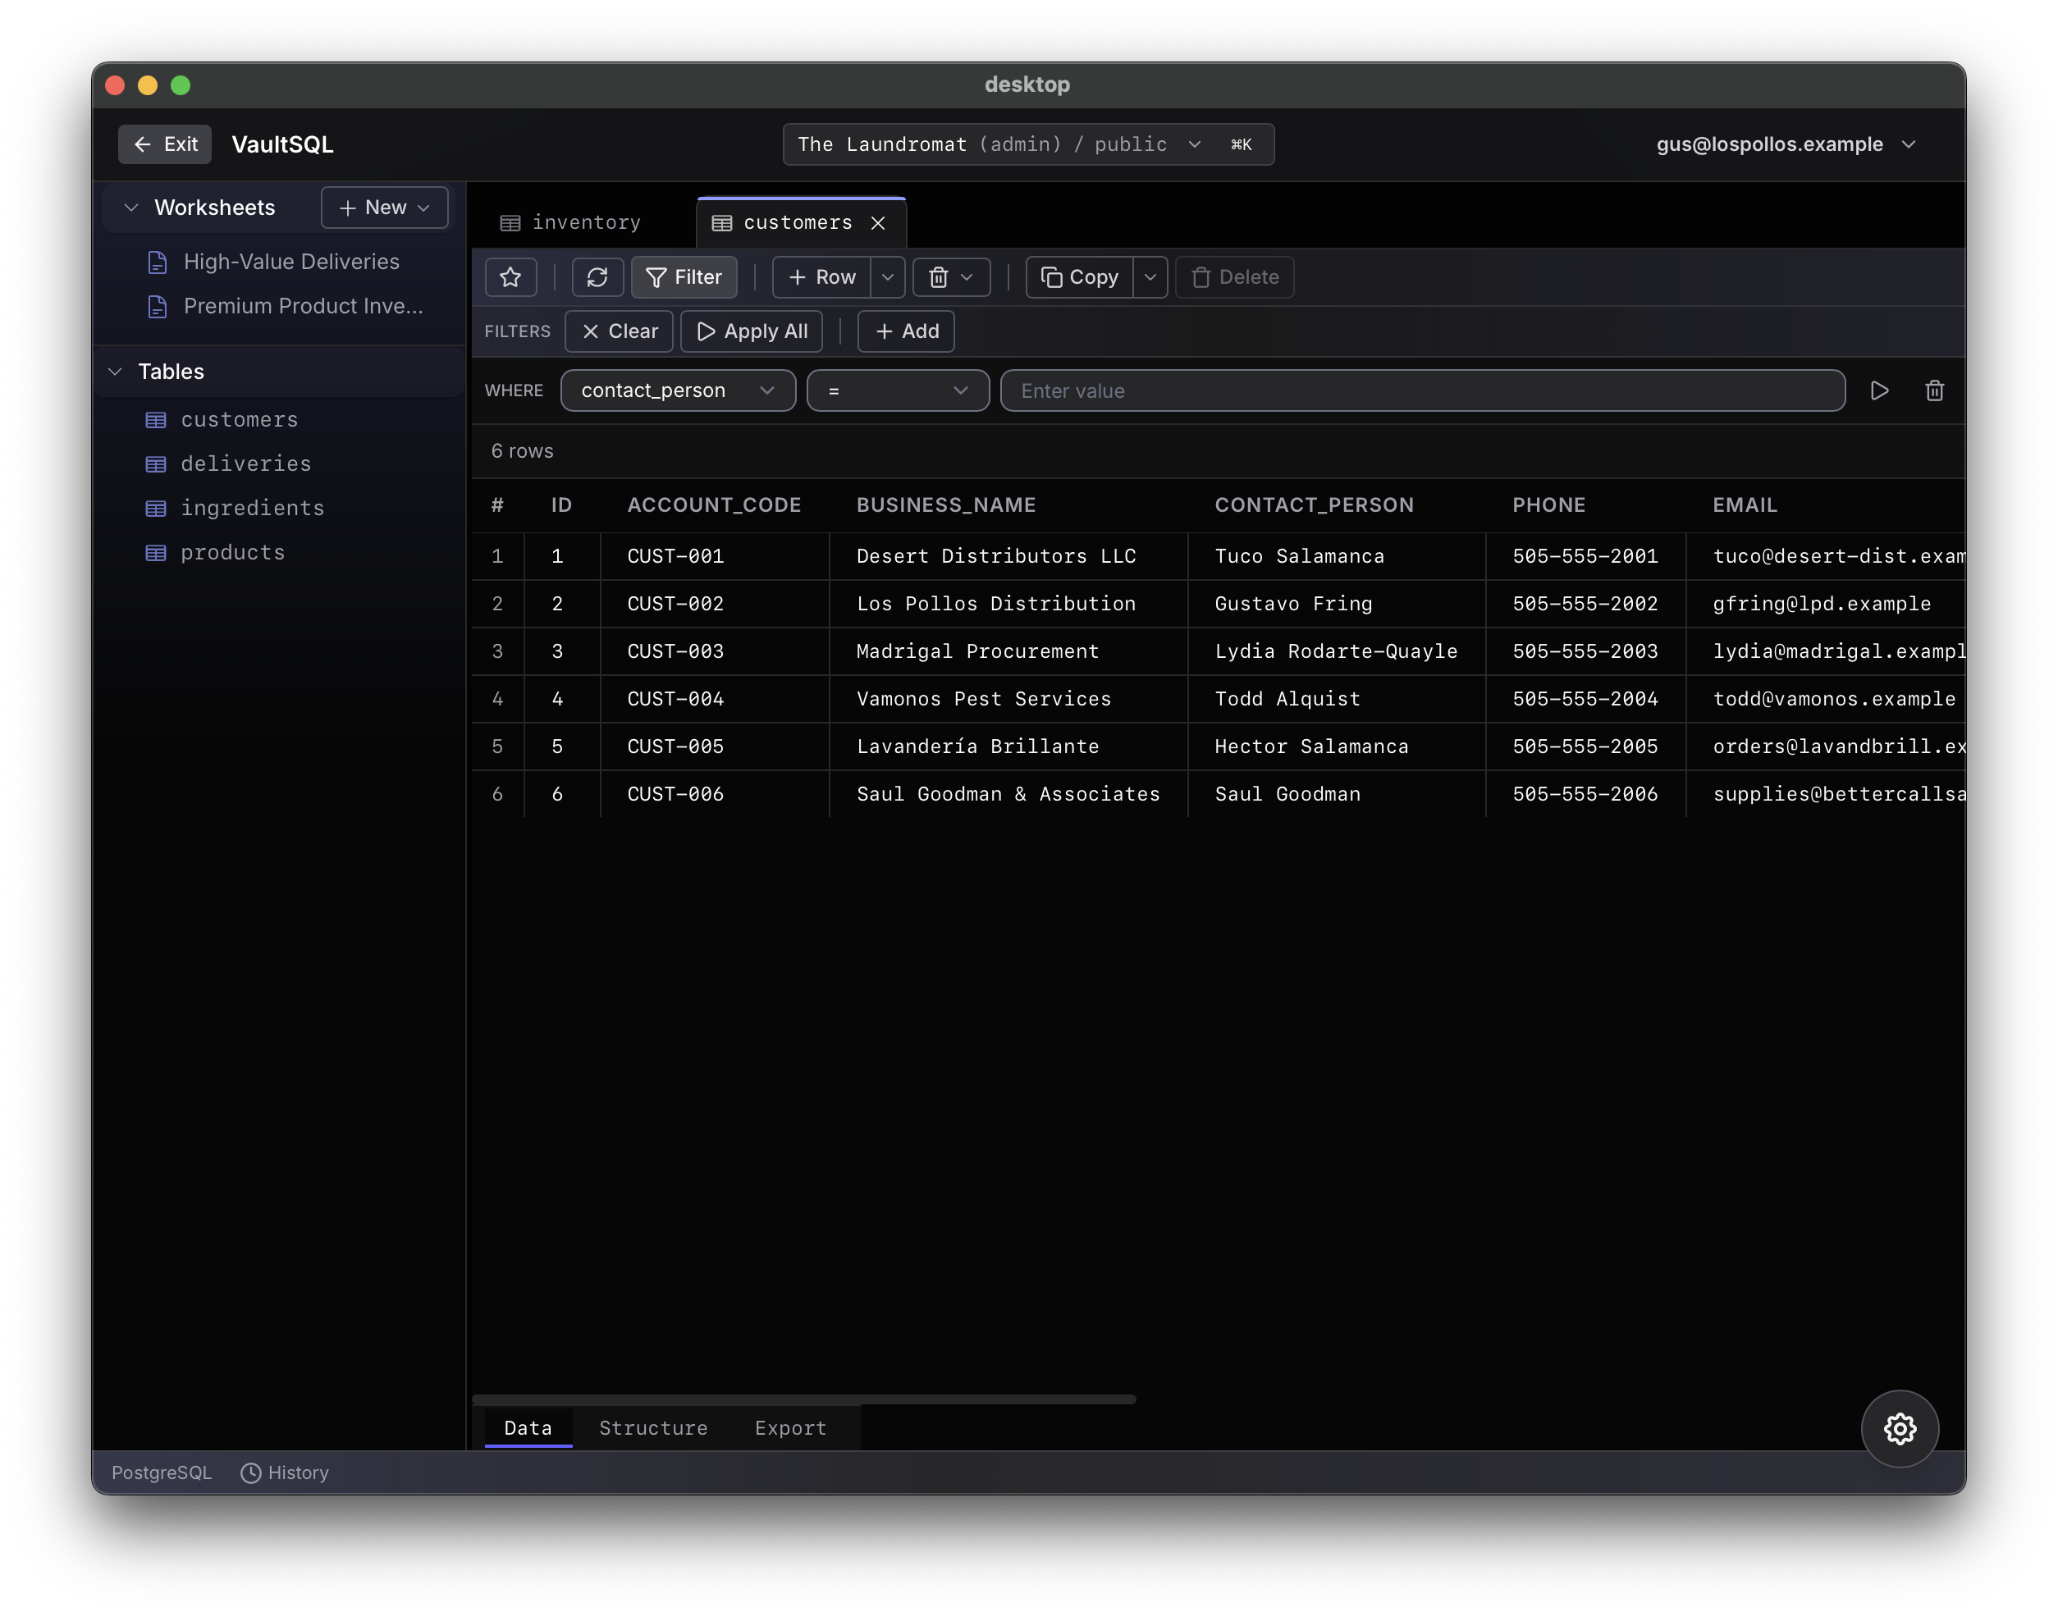Collapse the Worksheets section

[131, 208]
